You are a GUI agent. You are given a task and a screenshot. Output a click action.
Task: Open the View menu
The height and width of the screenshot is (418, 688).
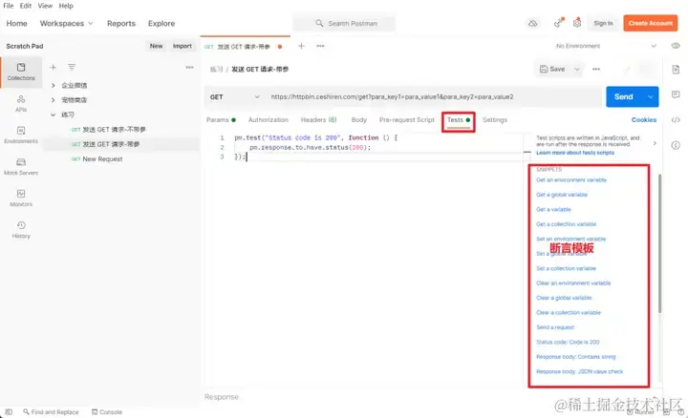coord(45,6)
